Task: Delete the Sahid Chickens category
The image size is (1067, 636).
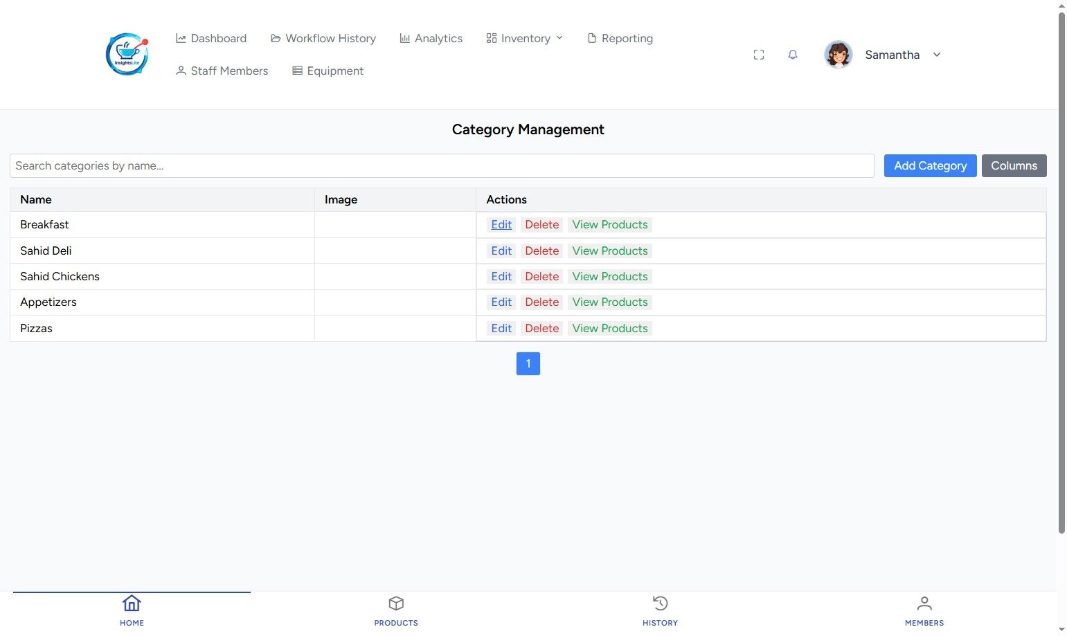Action: [541, 276]
